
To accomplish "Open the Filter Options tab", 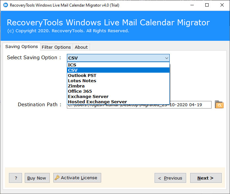I will tap(56, 47).
